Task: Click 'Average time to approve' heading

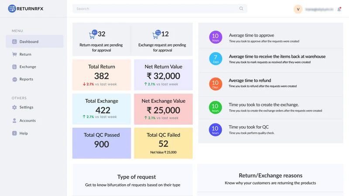Action: click(252, 35)
